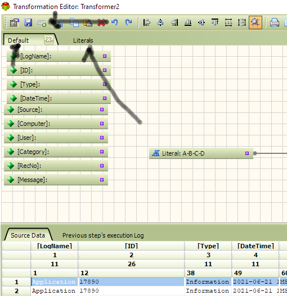
Task: Open the properties icon in toolbar
Action: (x=15, y=22)
